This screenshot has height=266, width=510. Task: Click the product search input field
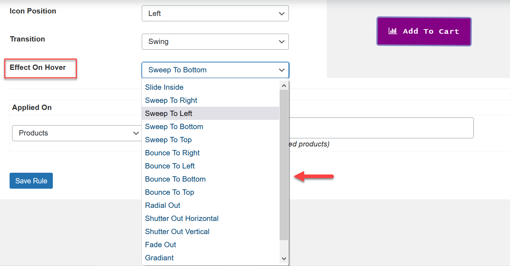(x=381, y=128)
